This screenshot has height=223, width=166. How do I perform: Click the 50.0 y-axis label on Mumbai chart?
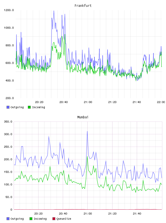(9, 197)
